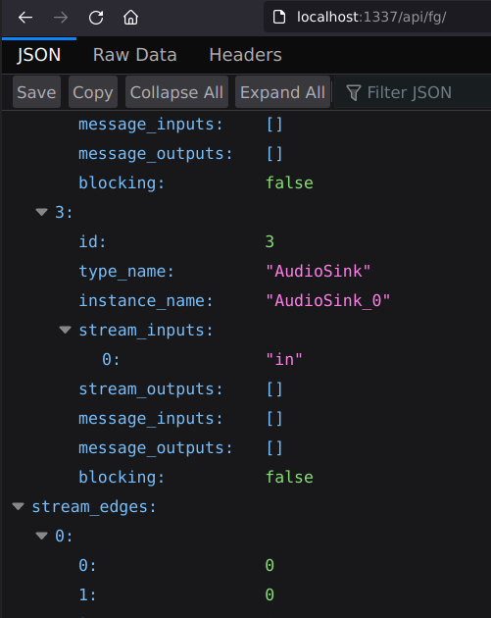Click the browser forward arrow
This screenshot has height=618, width=491.
(x=60, y=18)
